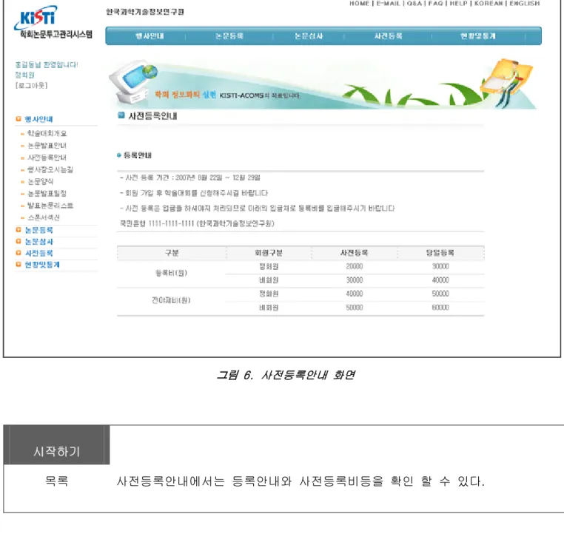Click the 국민은행 account number line

click(x=197, y=223)
